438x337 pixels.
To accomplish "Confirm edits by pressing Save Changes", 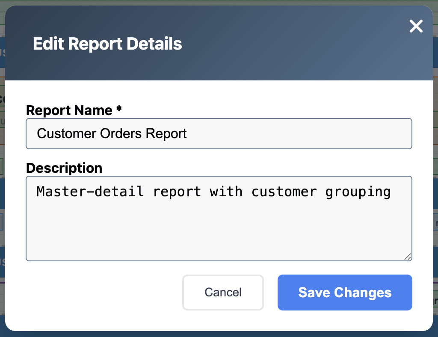I will click(344, 293).
